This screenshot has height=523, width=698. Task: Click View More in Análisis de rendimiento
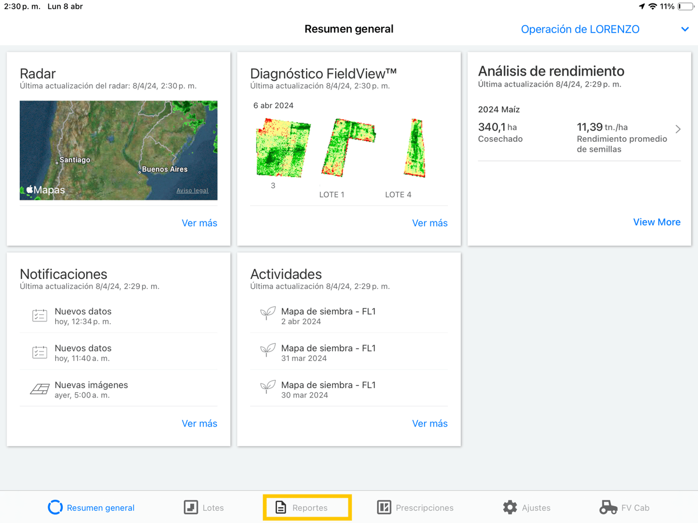pyautogui.click(x=657, y=221)
